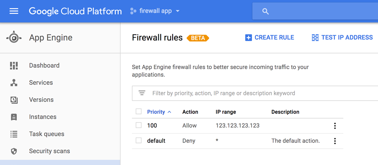
Task: Sort by the Priority column header
Action: (x=159, y=112)
